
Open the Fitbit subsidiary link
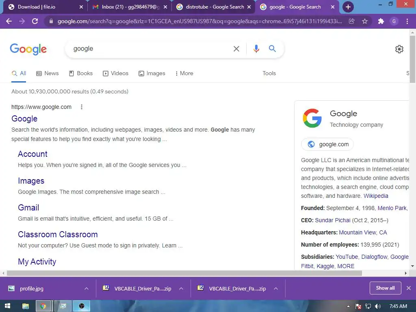point(307,266)
